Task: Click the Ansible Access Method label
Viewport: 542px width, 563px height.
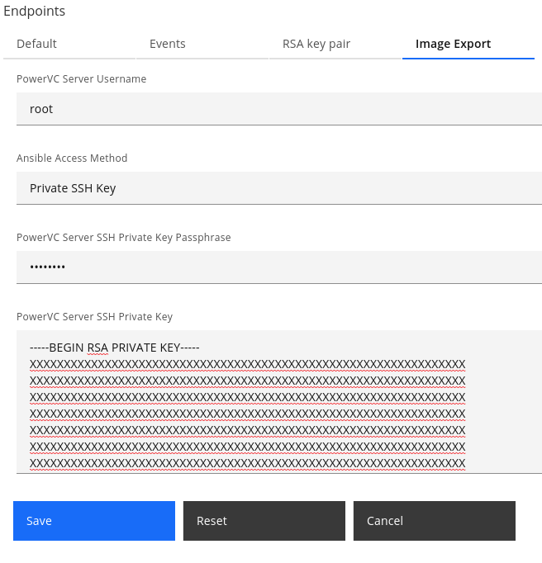Action: [x=72, y=158]
